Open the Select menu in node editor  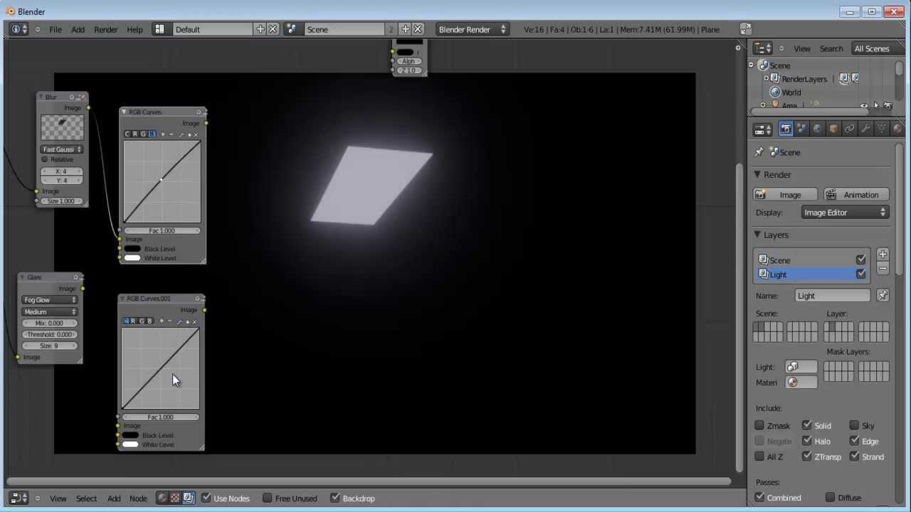tap(86, 498)
